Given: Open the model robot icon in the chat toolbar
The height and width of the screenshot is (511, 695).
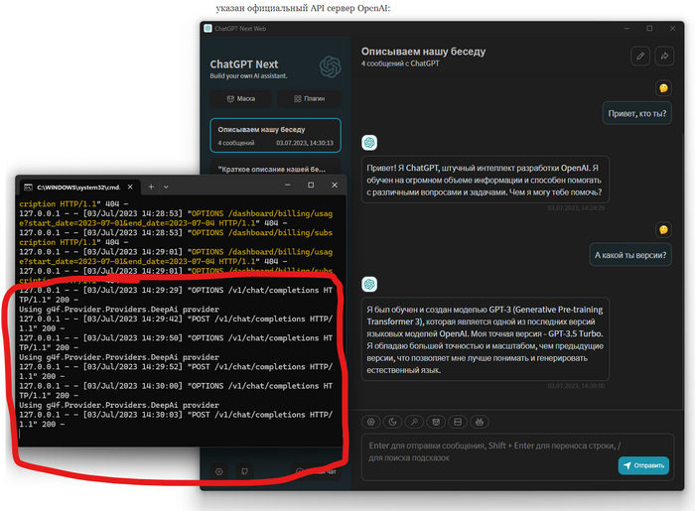Looking at the screenshot, I should (480, 422).
